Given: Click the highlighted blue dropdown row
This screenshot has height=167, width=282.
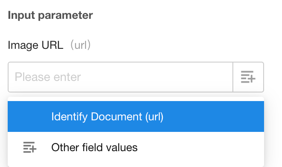Looking at the screenshot, I should 136,116.
